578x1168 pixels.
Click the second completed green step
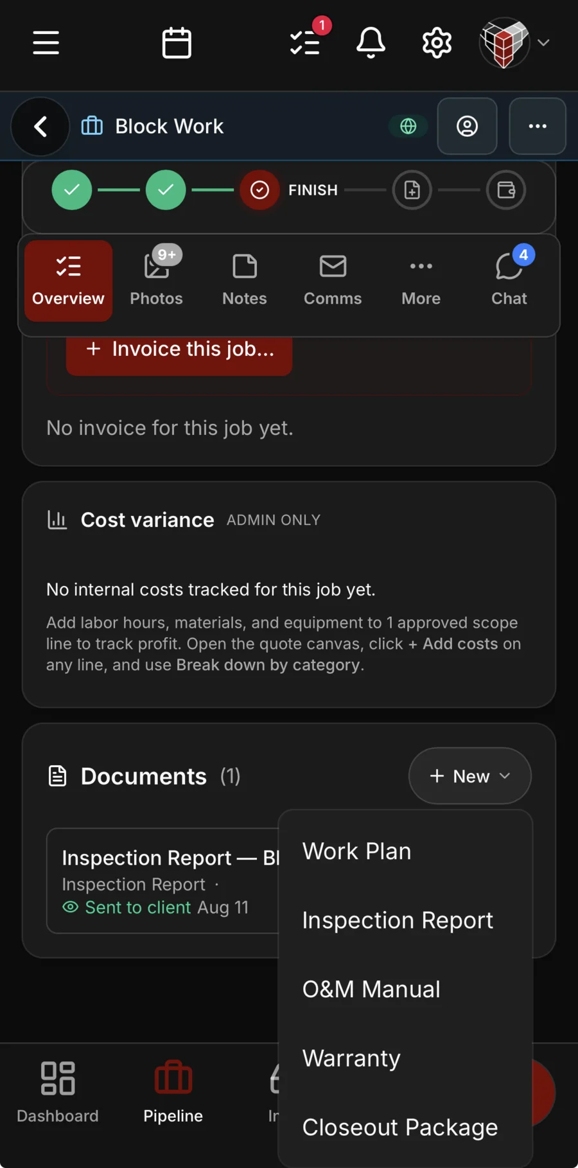[166, 190]
